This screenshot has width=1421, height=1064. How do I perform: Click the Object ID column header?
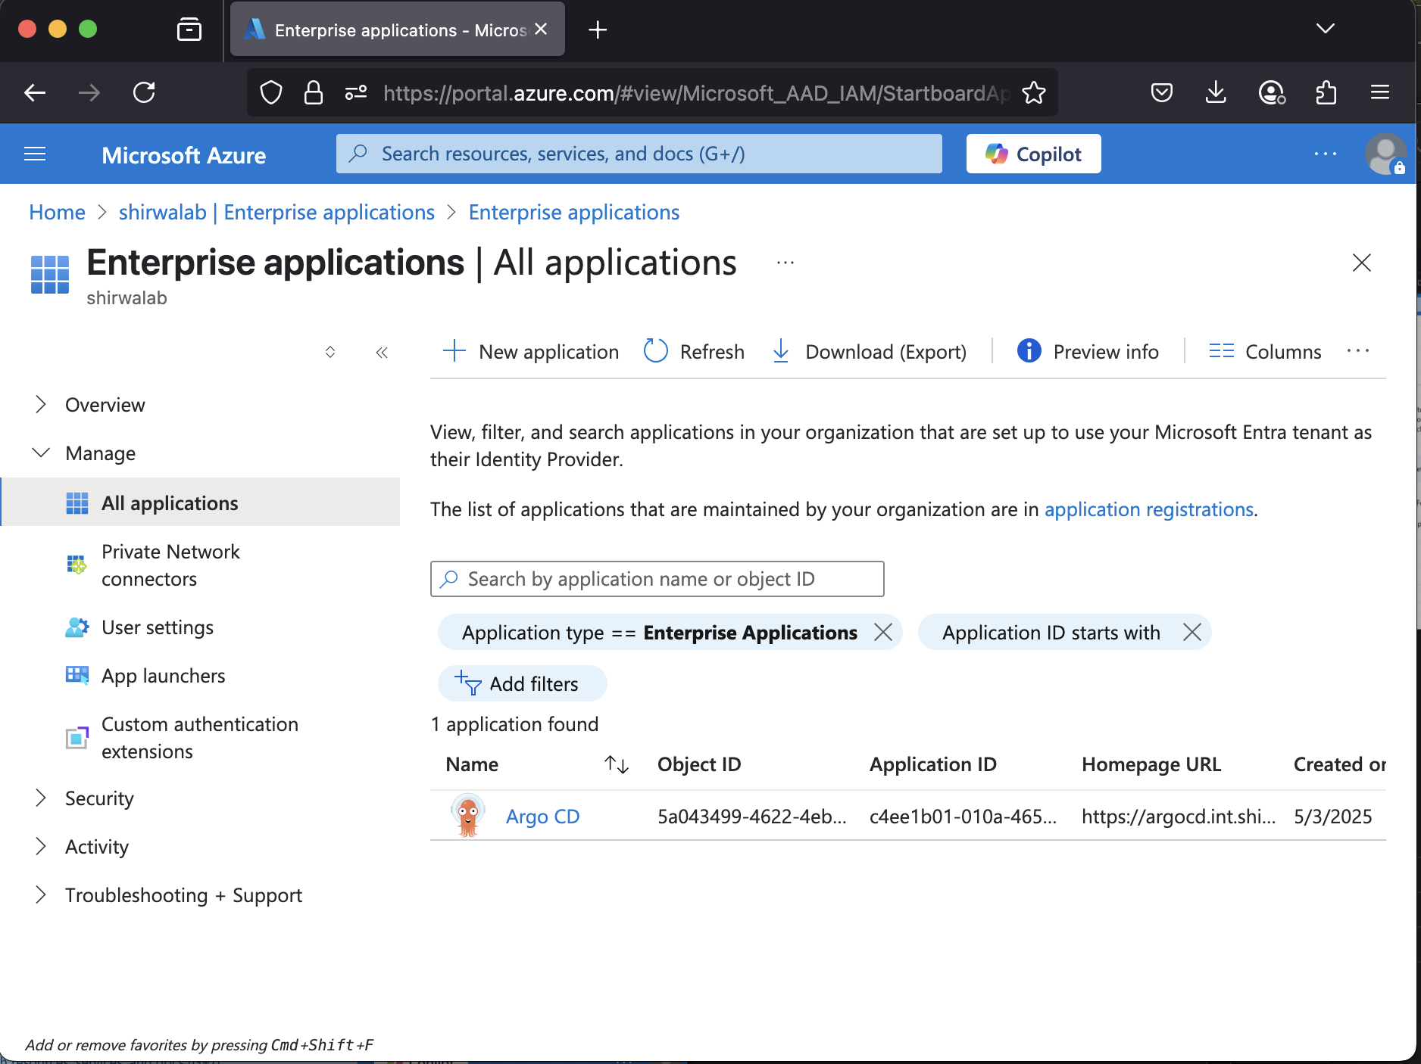[x=699, y=764]
